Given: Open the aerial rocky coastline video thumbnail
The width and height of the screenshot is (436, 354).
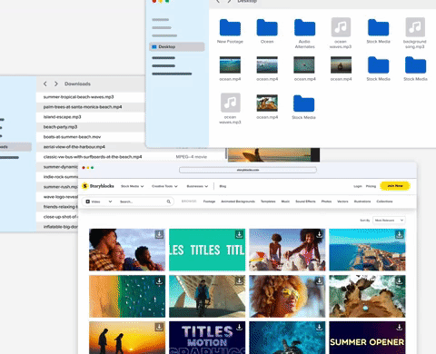Looking at the screenshot, I should coord(367,296).
